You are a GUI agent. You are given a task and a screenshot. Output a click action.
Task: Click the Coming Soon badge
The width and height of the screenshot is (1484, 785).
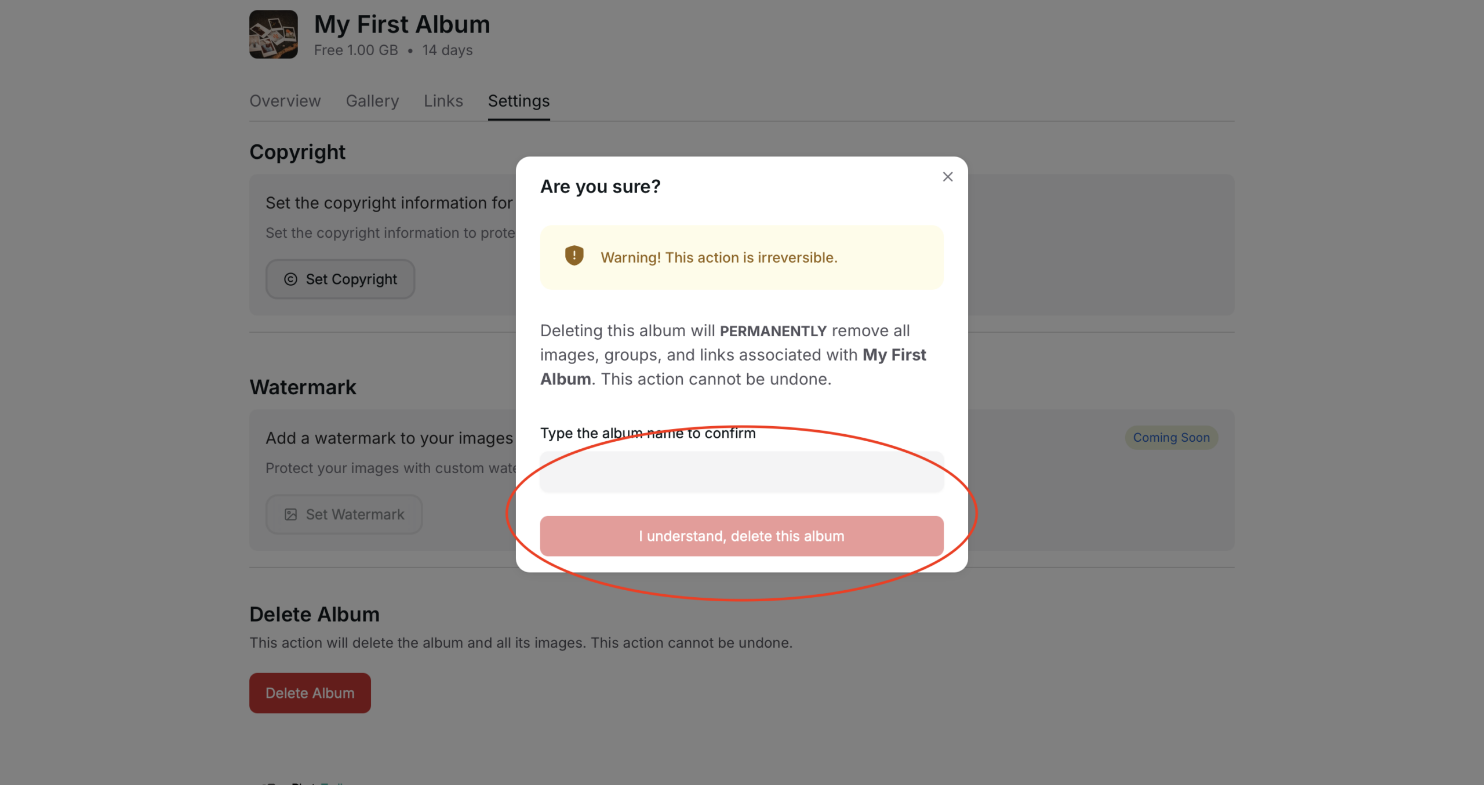pyautogui.click(x=1171, y=438)
